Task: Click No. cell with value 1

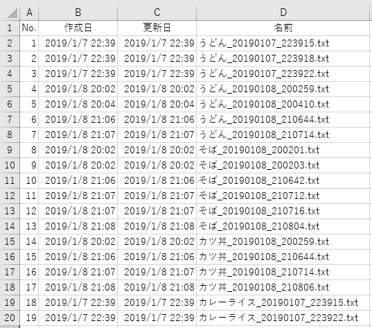Action: pos(29,43)
